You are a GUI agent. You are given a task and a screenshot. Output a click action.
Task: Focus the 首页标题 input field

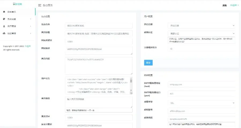(x=99, y=34)
